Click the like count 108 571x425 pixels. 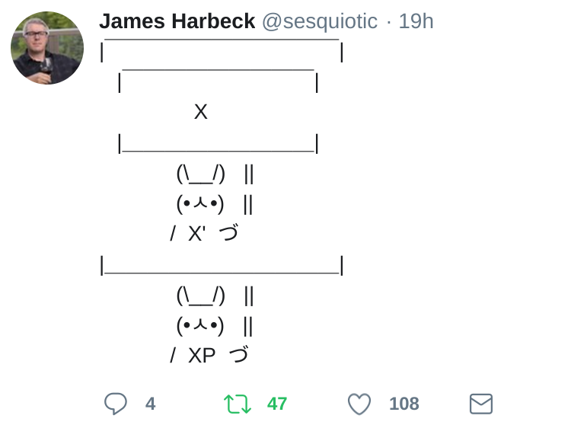[404, 404]
